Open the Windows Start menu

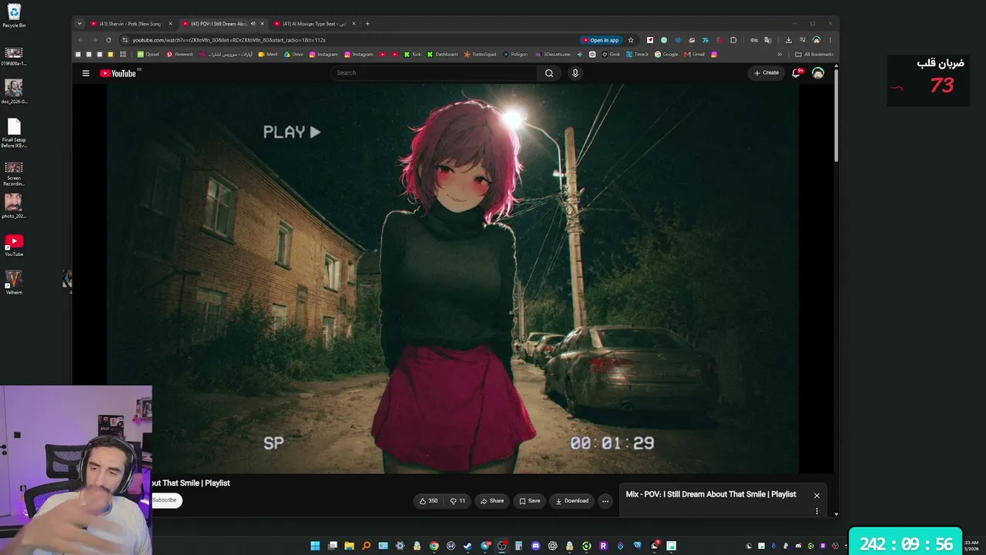pyautogui.click(x=315, y=546)
